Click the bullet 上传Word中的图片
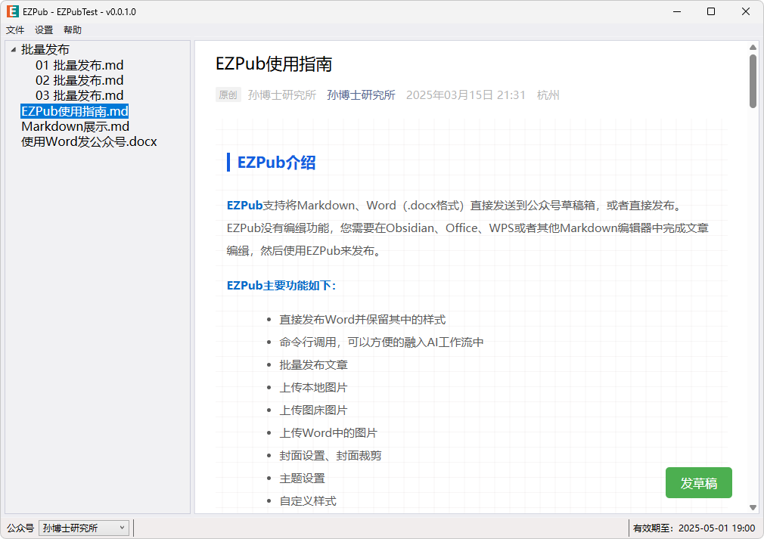The height and width of the screenshot is (539, 764). coord(328,433)
